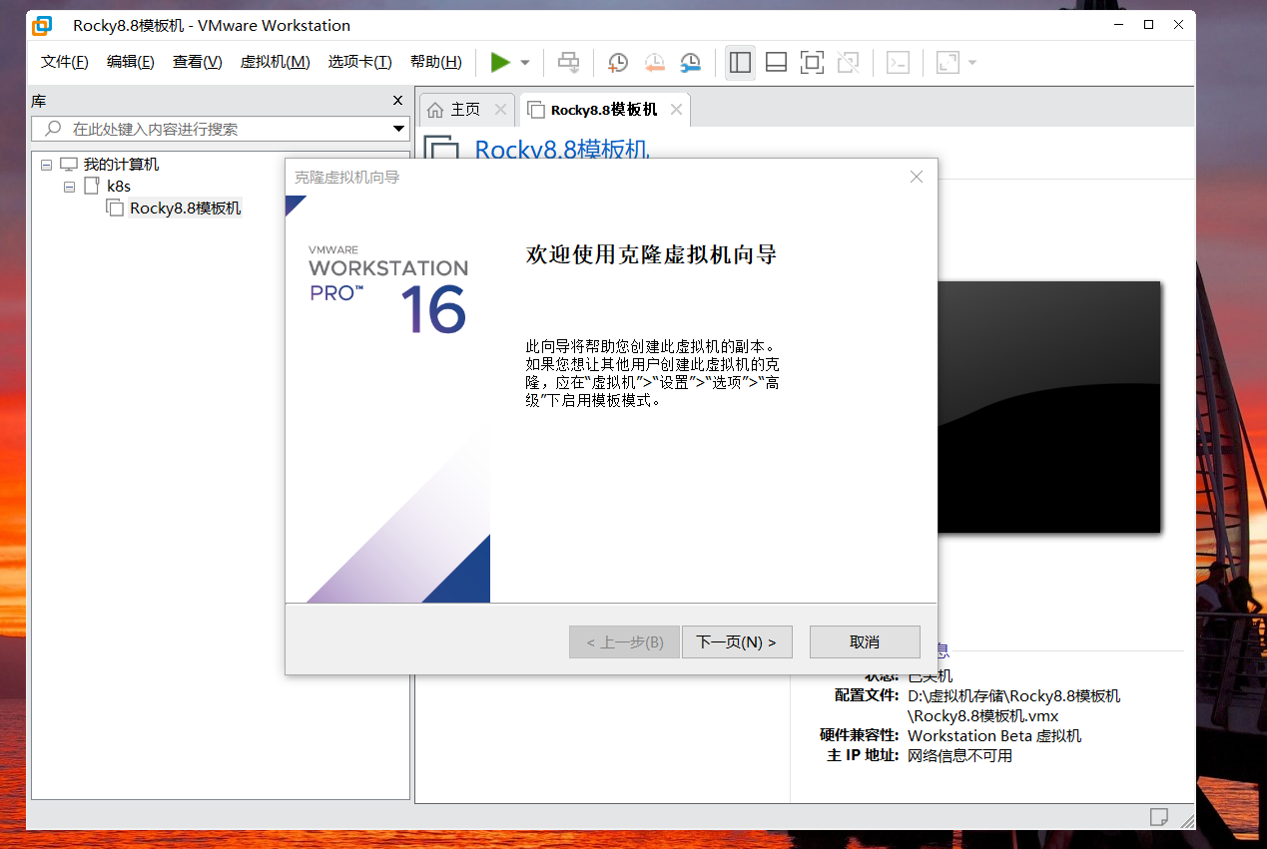Image resolution: width=1267 pixels, height=849 pixels.
Task: Click 取消 to cancel clone wizard
Action: [x=865, y=642]
